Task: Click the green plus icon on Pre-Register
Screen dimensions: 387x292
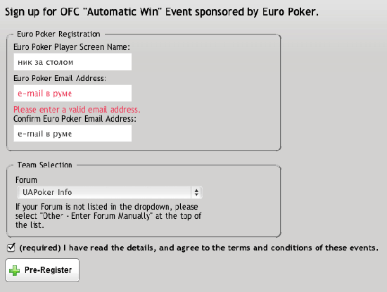Action: point(15,270)
